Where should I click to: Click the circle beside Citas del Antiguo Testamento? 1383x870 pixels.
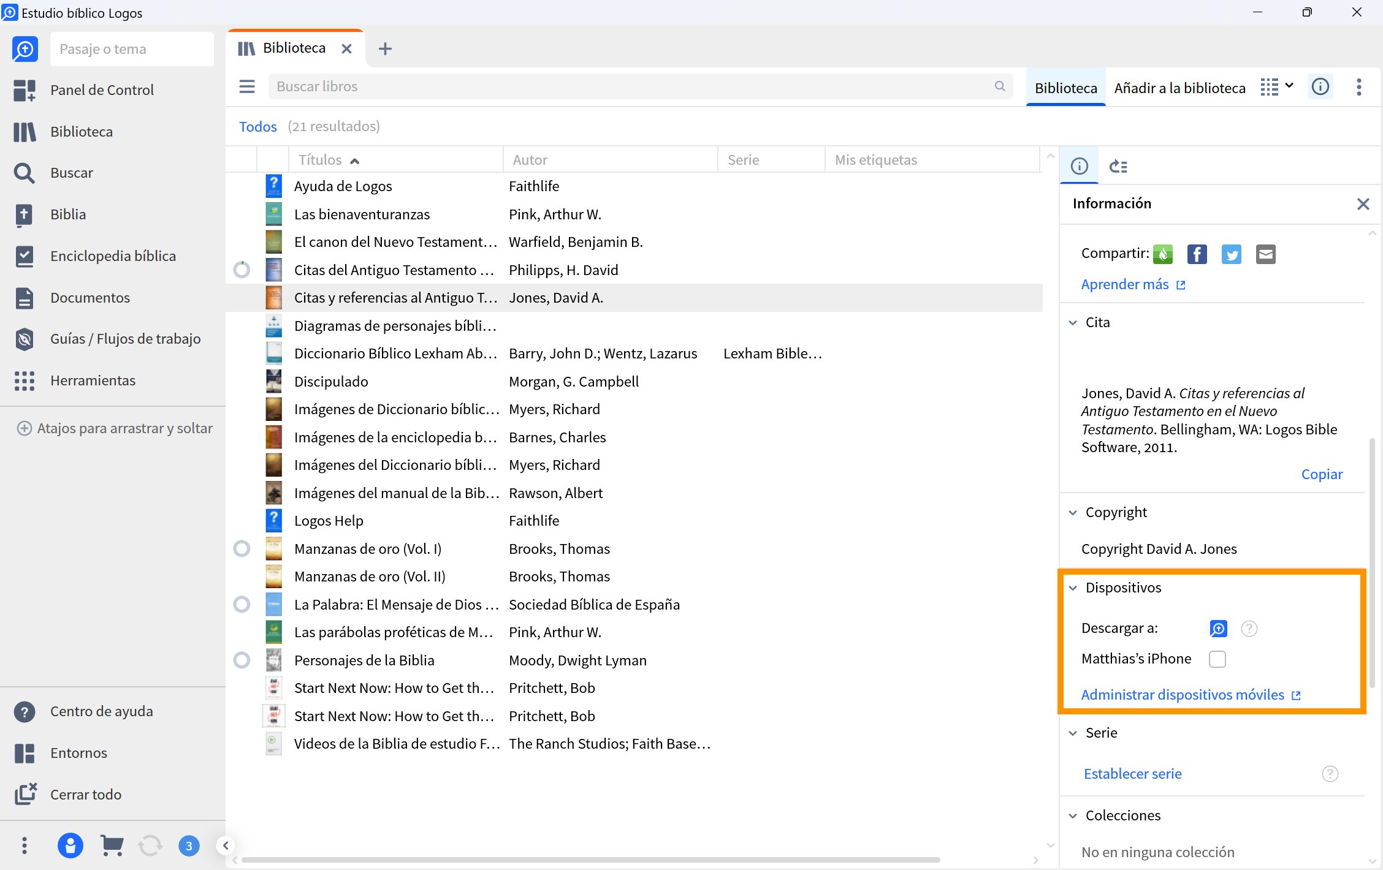pyautogui.click(x=242, y=270)
